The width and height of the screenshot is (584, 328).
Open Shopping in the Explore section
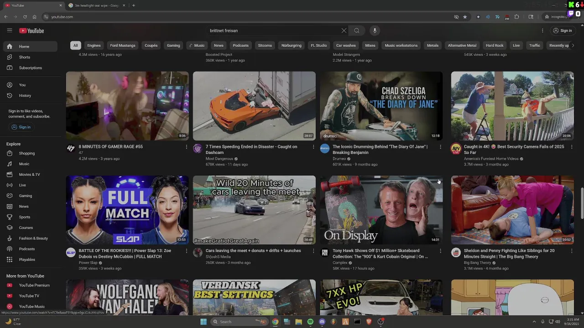[x=30, y=154]
